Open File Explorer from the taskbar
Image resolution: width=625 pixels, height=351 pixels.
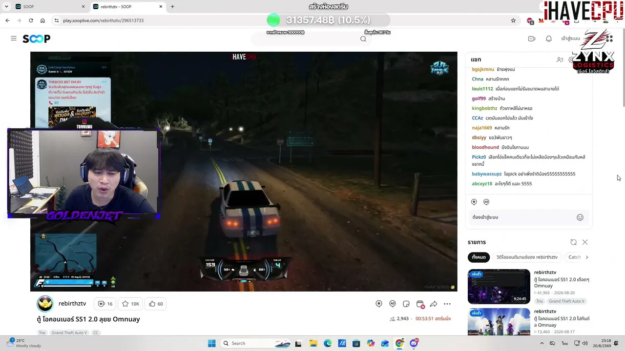(x=313, y=343)
